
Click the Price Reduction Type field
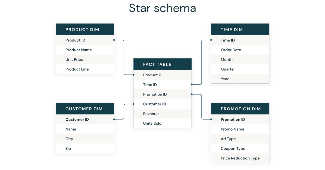pos(240,158)
